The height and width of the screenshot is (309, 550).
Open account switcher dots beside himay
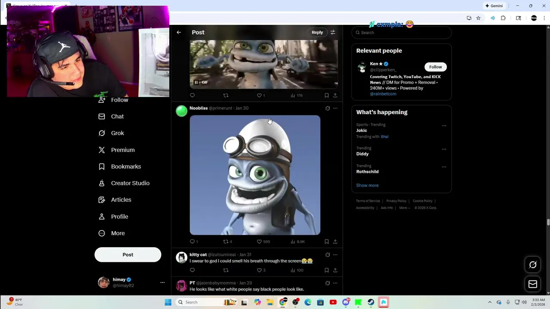[162, 282]
